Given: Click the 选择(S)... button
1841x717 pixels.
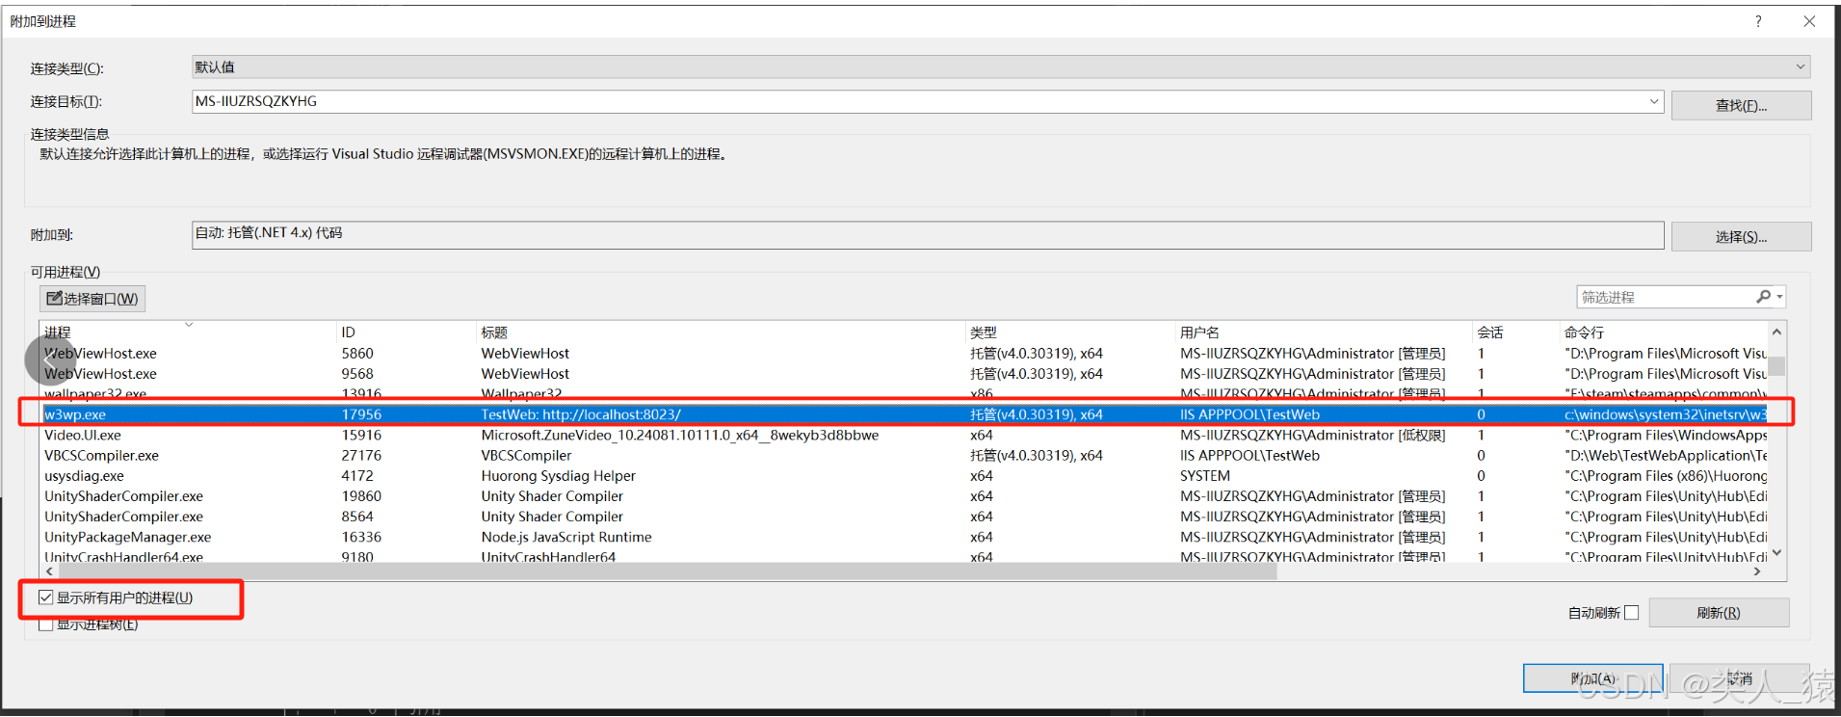Looking at the screenshot, I should click(1741, 236).
